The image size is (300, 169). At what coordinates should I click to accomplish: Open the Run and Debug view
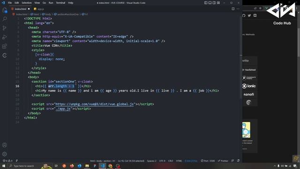pos(4,37)
